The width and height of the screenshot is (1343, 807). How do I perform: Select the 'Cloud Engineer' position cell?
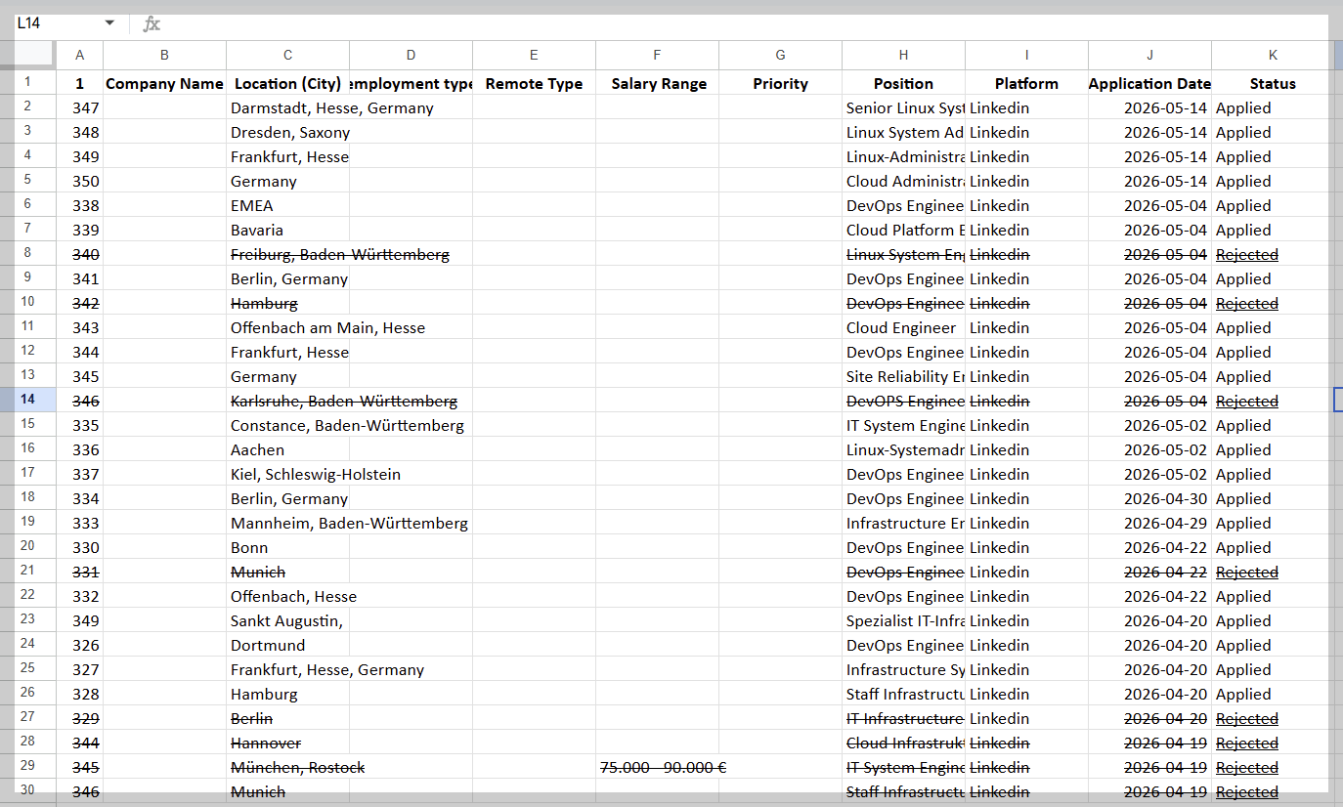click(x=903, y=327)
